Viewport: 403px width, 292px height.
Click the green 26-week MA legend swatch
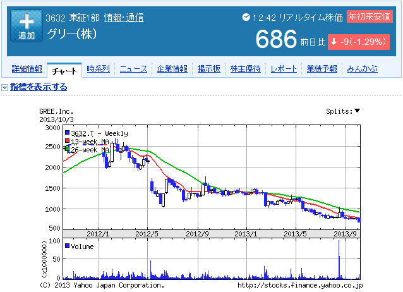tap(67, 149)
